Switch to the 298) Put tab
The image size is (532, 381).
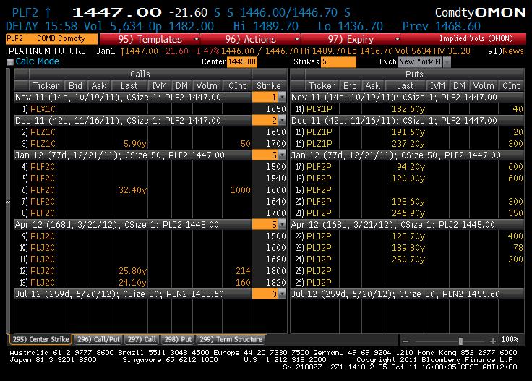pyautogui.click(x=178, y=339)
